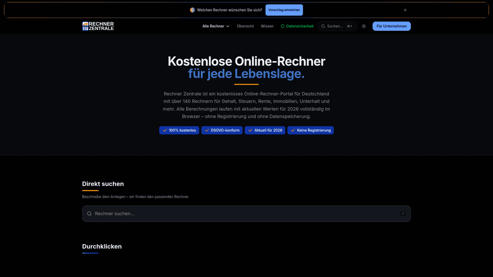Click the magnifier icon in header search
The image size is (493, 277).
323,26
